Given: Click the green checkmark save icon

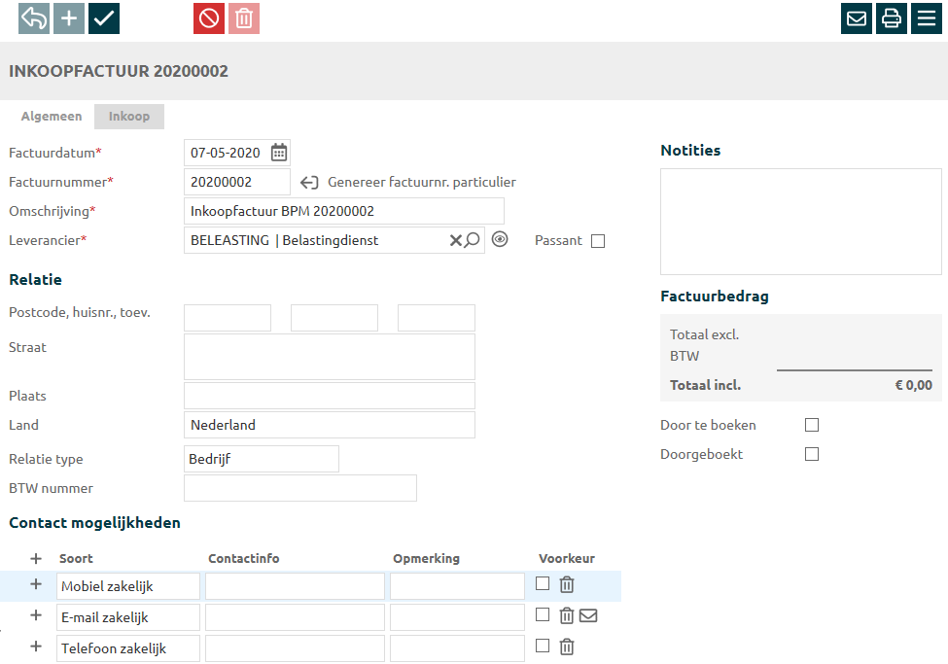Looking at the screenshot, I should (x=104, y=18).
